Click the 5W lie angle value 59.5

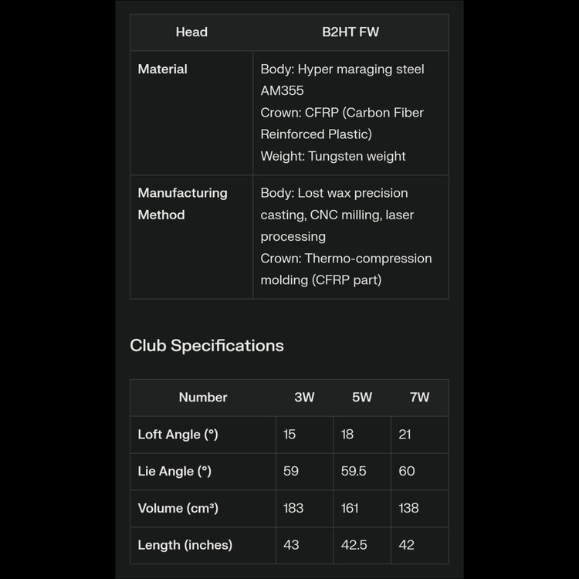[354, 471]
